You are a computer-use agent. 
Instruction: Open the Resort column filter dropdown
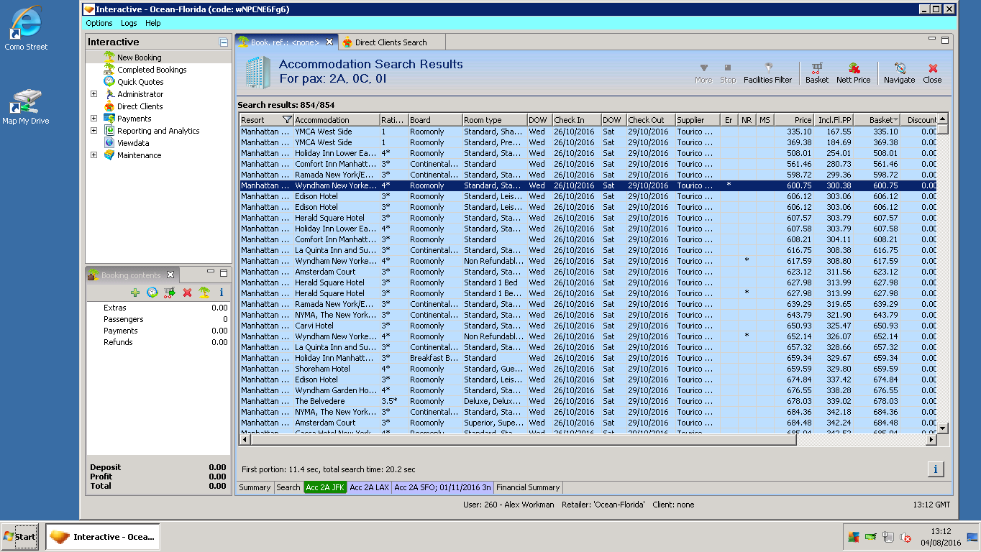point(287,120)
